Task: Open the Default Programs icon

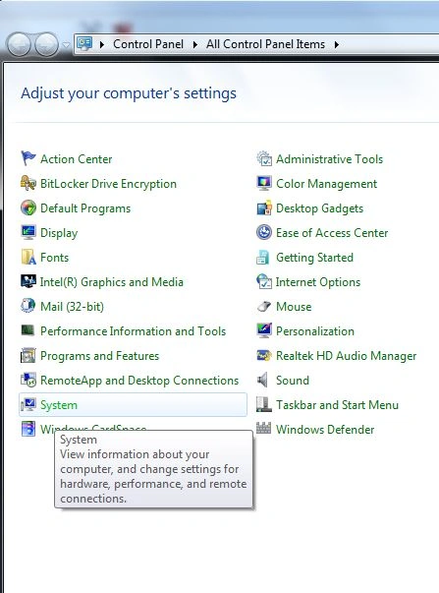Action: pyautogui.click(x=27, y=208)
